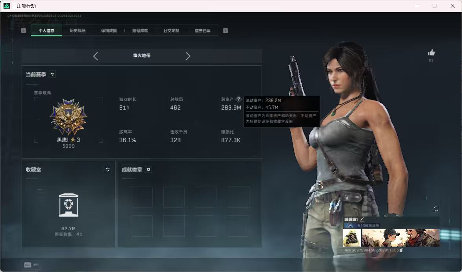Select the 社交定制 tab
This screenshot has width=462, height=272.
pos(171,30)
